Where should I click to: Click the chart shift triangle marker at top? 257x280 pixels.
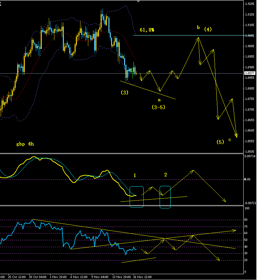point(138,1)
